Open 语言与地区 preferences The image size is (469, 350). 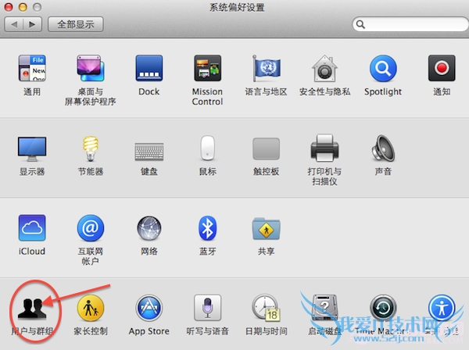tap(267, 68)
